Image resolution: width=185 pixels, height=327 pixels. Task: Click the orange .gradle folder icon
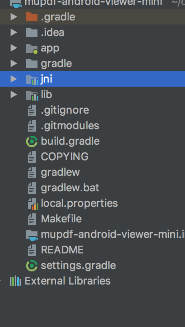point(32,17)
